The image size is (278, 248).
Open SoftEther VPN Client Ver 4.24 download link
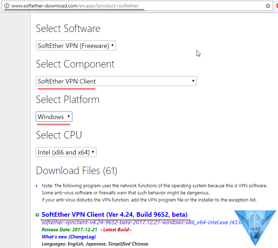[x=115, y=215]
